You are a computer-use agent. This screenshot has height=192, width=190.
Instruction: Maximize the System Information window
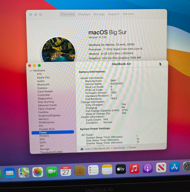[39, 65]
